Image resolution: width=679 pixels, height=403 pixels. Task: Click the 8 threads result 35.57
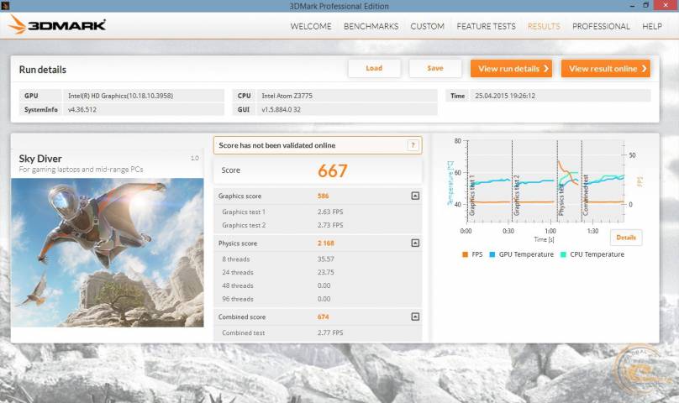326,259
